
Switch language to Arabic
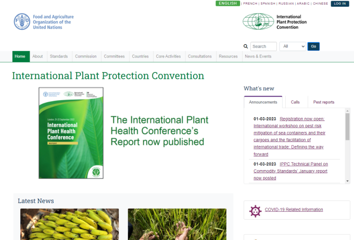coord(303,4)
